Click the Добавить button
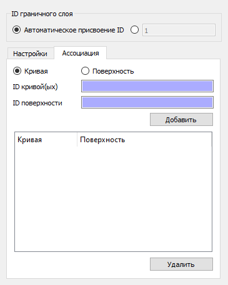The height and width of the screenshot is (285, 228). [181, 120]
